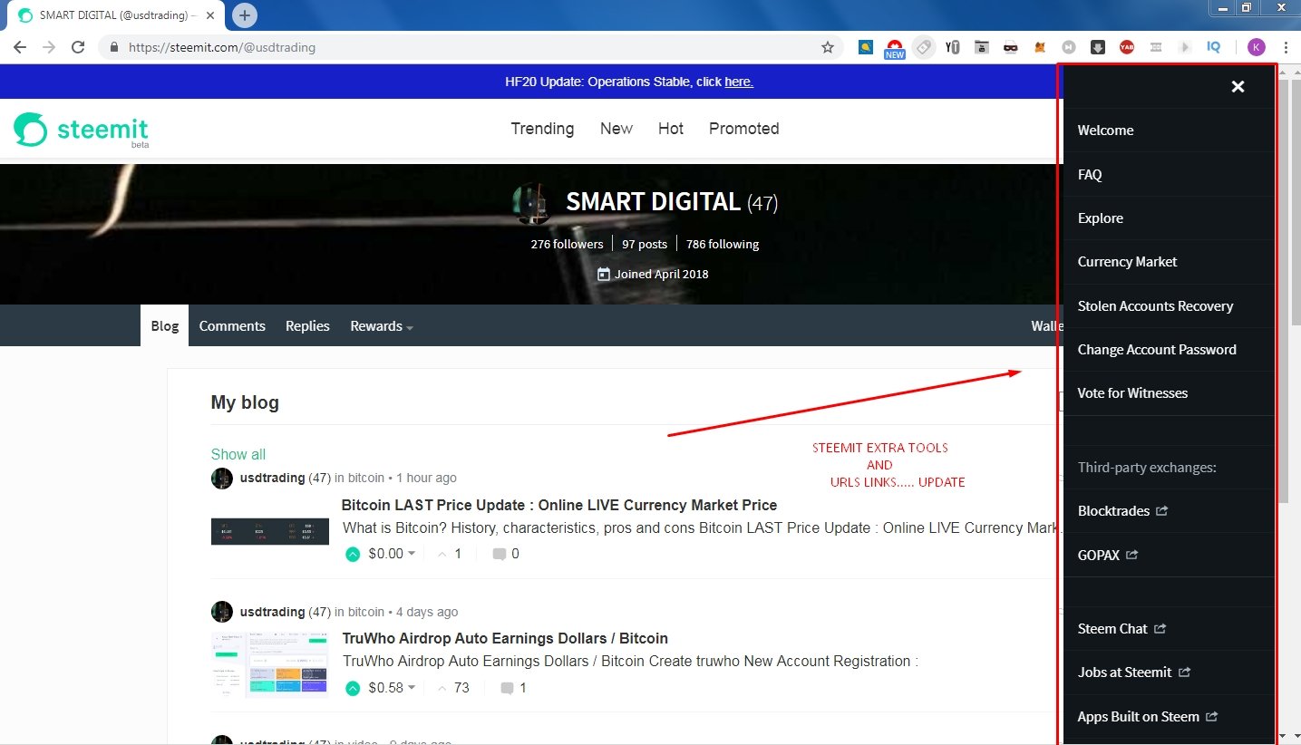
Task: Go back in the browser
Action: coord(20,47)
